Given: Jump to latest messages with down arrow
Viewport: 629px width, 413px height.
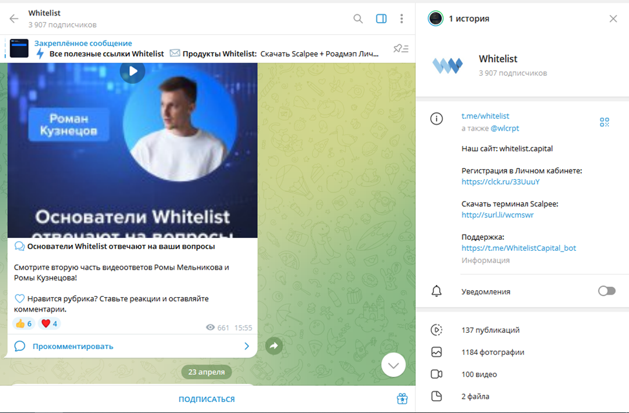Looking at the screenshot, I should (x=393, y=365).
